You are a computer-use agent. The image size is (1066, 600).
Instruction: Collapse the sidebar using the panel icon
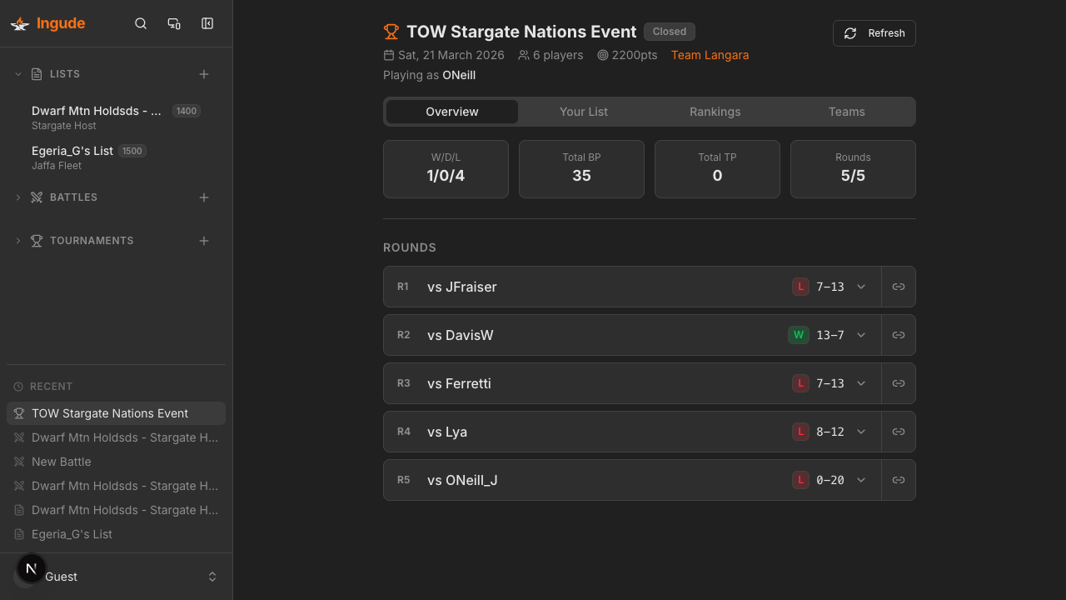tap(207, 23)
